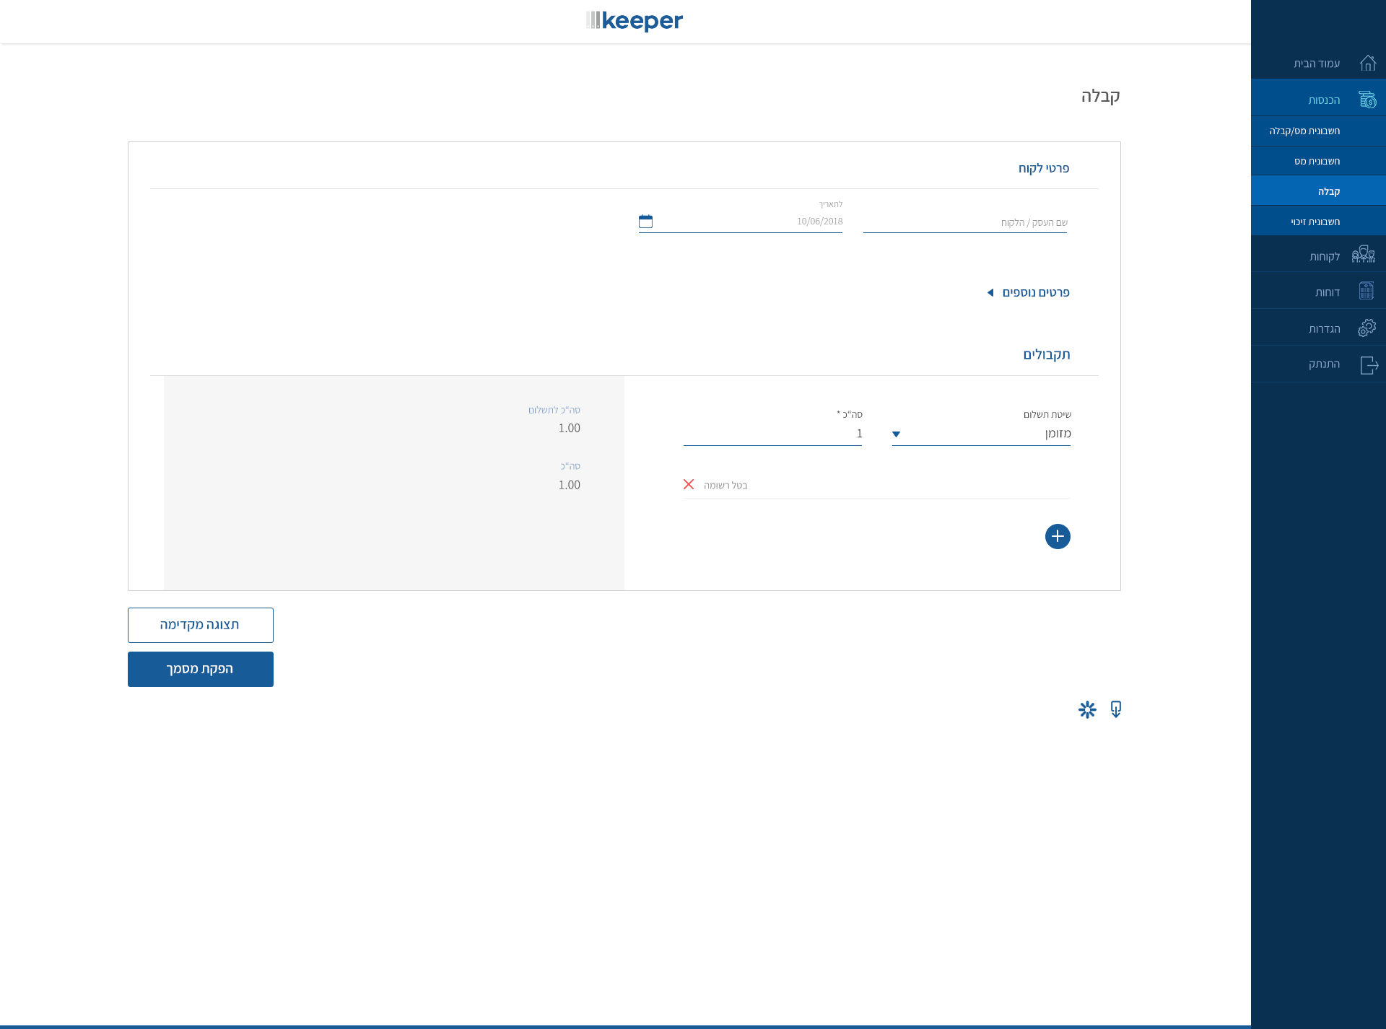The height and width of the screenshot is (1029, 1386).
Task: Click the business/customer name input field
Action: click(x=964, y=222)
